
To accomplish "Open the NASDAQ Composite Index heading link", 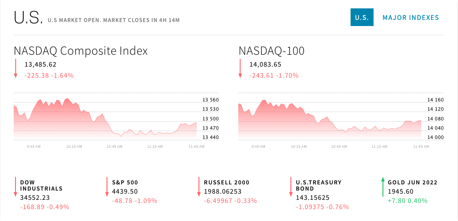I will point(81,51).
